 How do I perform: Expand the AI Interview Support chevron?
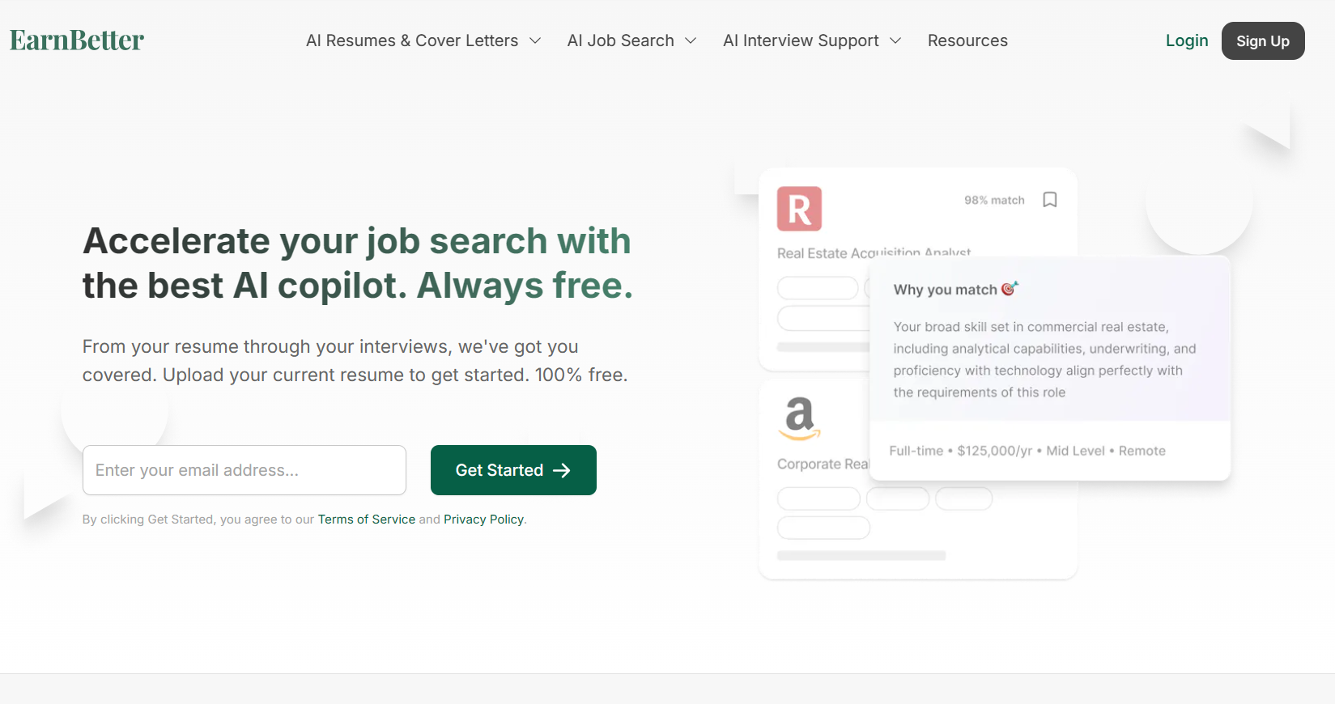[x=895, y=40]
